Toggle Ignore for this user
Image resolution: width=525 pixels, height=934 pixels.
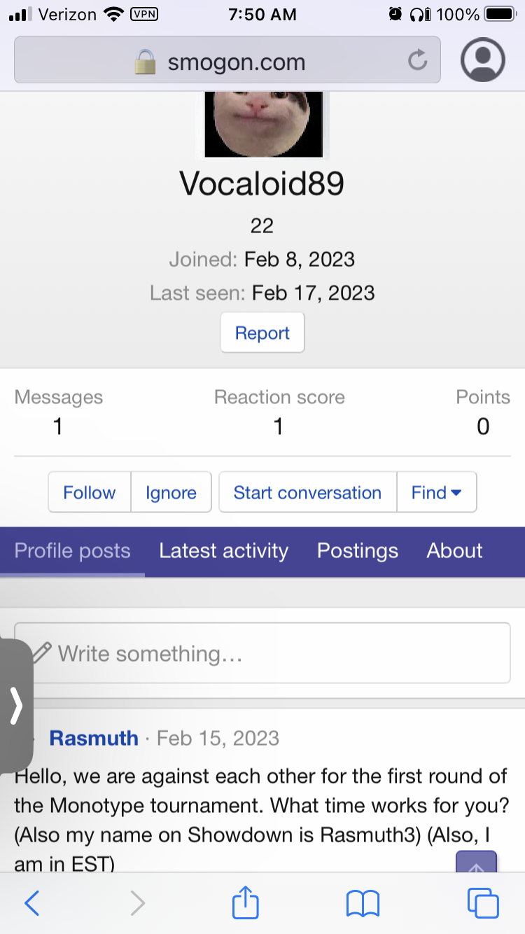(x=171, y=493)
